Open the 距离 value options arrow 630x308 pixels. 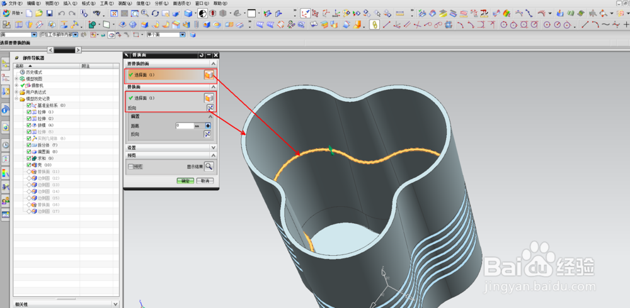(208, 126)
